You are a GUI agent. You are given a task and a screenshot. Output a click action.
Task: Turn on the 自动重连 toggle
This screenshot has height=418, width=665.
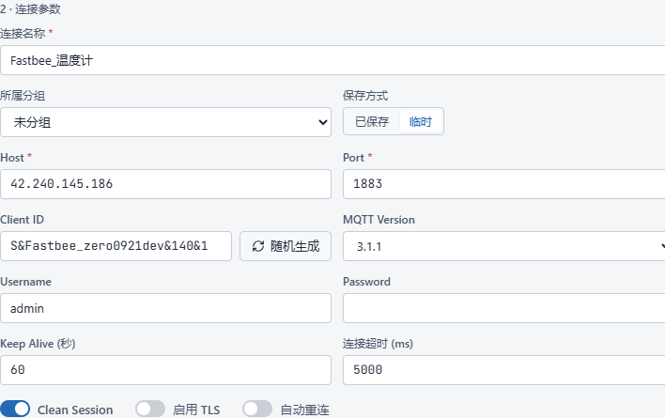(257, 410)
